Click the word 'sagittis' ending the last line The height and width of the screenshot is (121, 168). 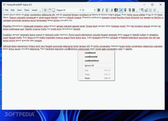click(x=129, y=49)
